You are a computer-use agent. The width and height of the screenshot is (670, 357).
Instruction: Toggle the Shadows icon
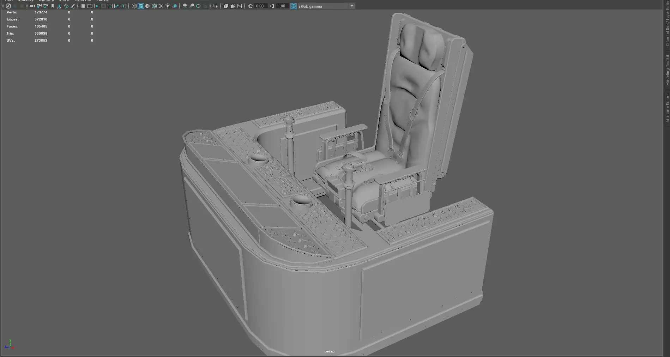(174, 6)
